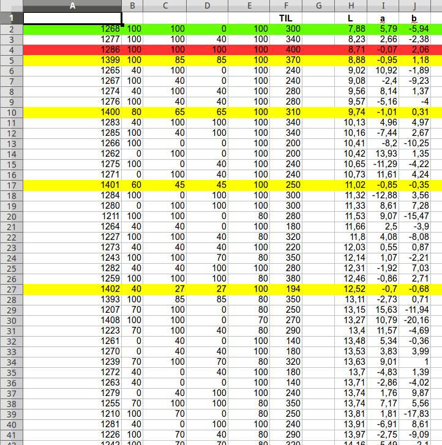Click TIL value 400 in red row
Viewport: 442px width, 445px height.
(286, 50)
